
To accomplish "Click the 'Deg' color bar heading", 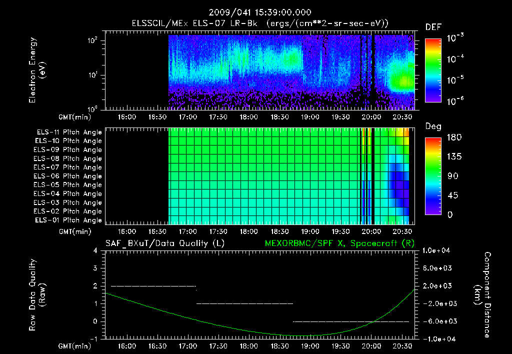I will click(x=433, y=126).
